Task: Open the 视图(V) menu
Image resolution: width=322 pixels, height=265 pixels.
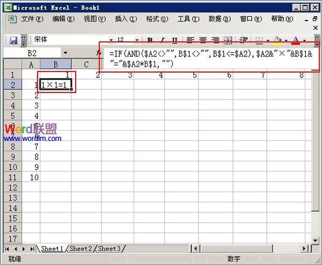Action: [x=94, y=19]
